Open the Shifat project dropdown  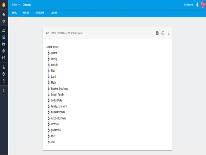click(x=16, y=5)
